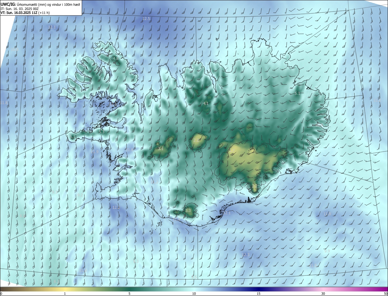The height and width of the screenshot is (296, 388).
Task: Click the 1 tick on the color scale
Action: point(65,294)
